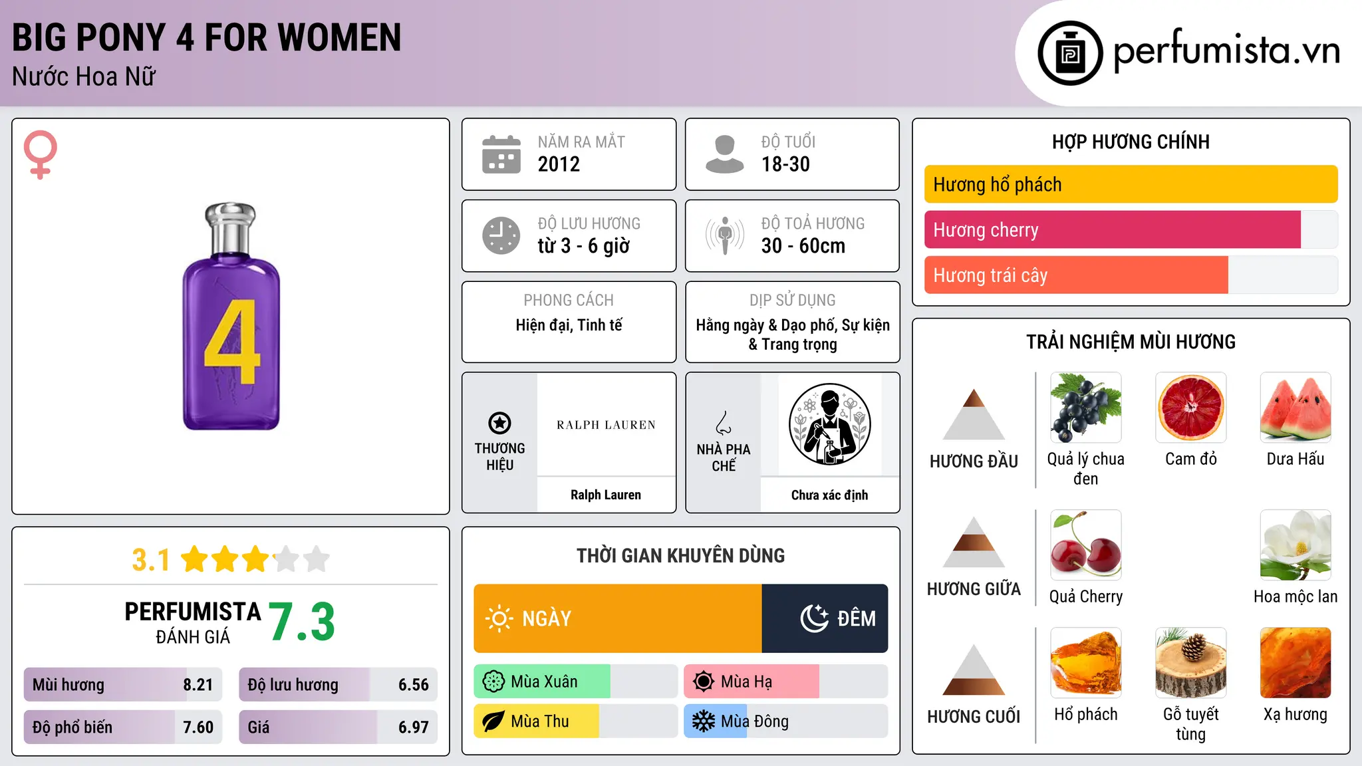Image resolution: width=1362 pixels, height=766 pixels.
Task: Click the Hợp hương chính heading
Action: (1131, 142)
